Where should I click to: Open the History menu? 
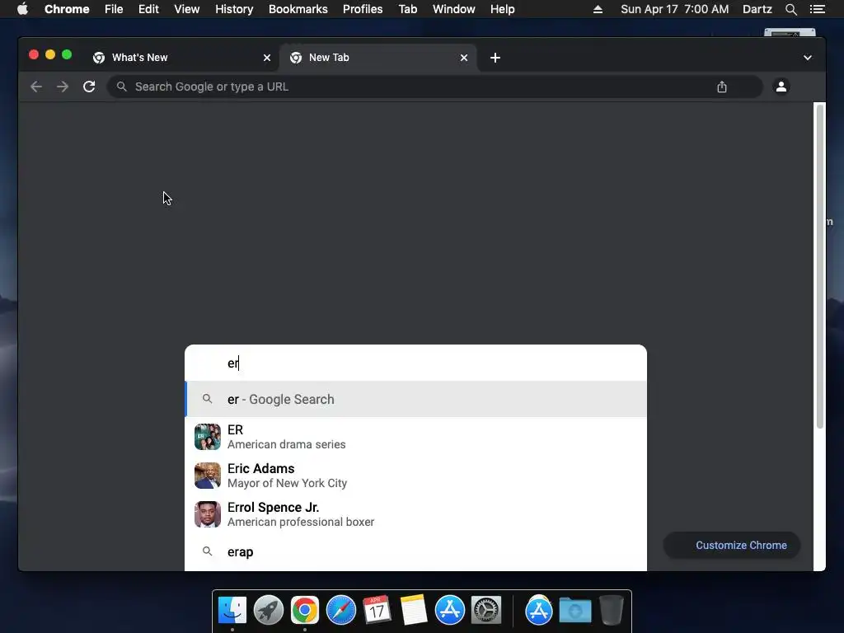coord(234,9)
